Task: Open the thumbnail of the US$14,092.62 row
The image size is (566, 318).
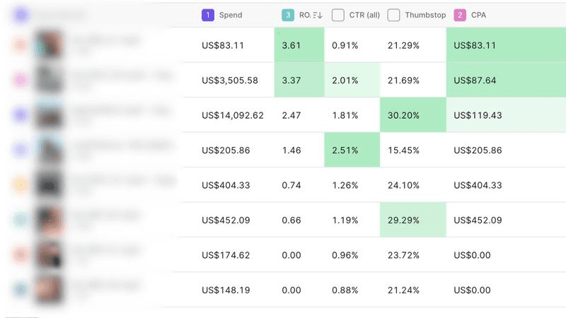Action: point(49,114)
